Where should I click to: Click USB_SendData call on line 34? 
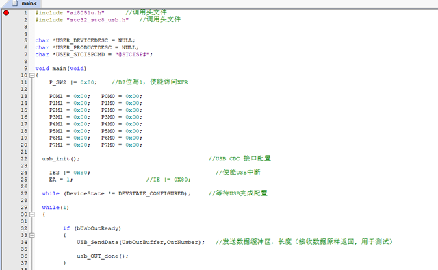coord(140,243)
